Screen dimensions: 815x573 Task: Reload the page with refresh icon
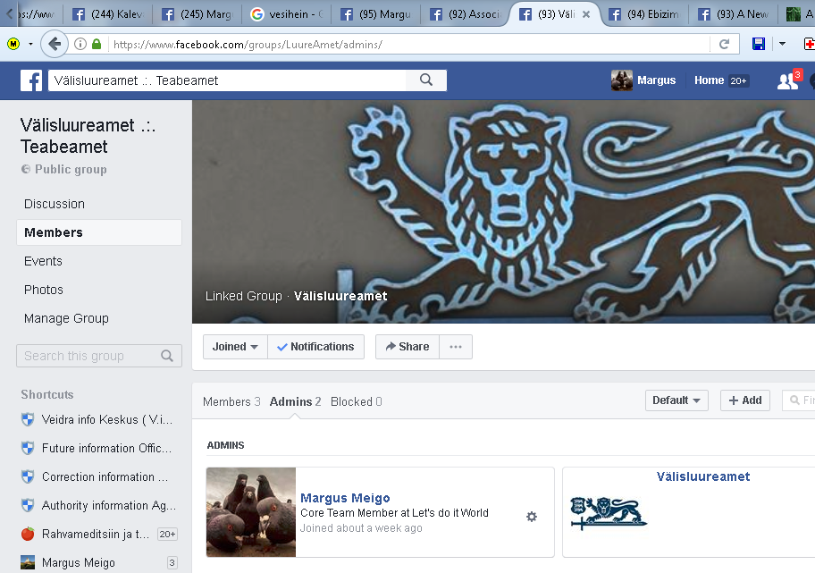click(724, 44)
